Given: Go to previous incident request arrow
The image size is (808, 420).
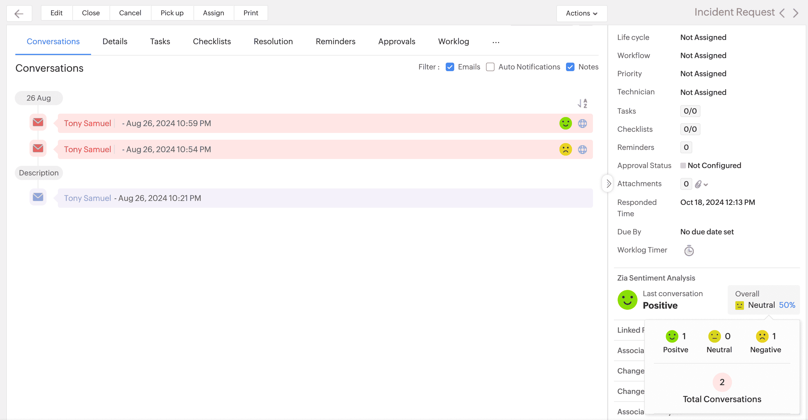Looking at the screenshot, I should tap(782, 13).
